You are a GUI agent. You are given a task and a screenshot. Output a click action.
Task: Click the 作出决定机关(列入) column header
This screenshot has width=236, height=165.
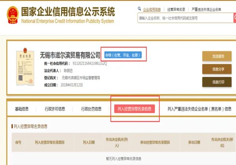117,142
